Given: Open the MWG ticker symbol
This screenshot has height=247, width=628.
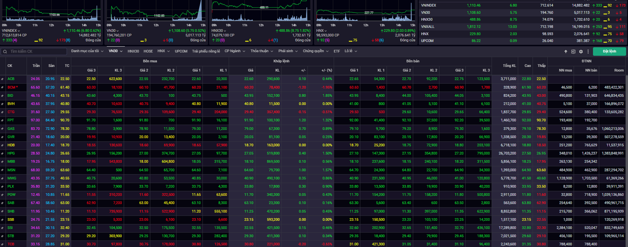Looking at the screenshot, I should tap(11, 178).
